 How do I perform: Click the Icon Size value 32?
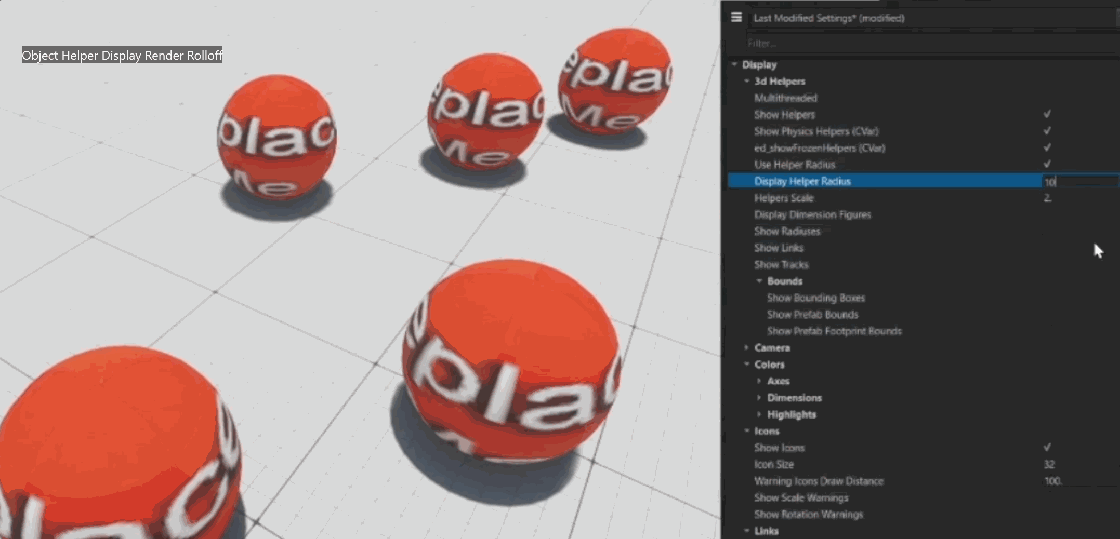1049,464
